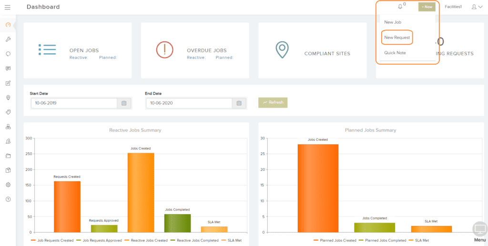The image size is (488, 246).
Task: Click the Start Date input field
Action: (x=74, y=103)
